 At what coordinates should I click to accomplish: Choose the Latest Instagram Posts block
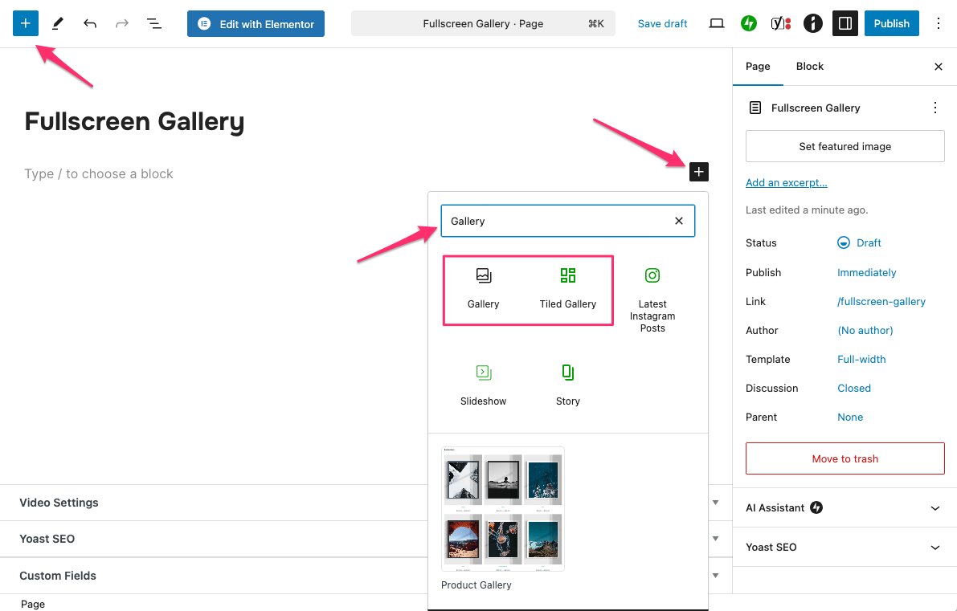652,299
